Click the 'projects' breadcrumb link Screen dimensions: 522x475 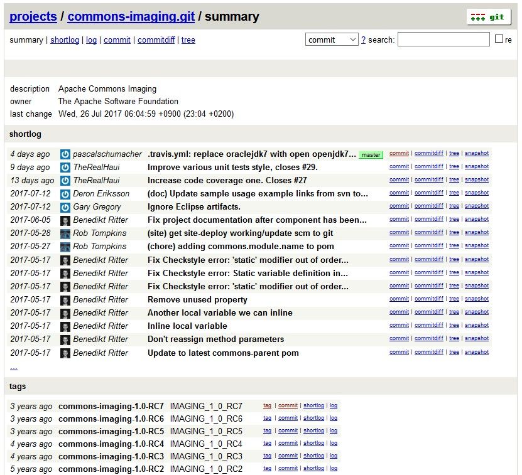click(33, 16)
